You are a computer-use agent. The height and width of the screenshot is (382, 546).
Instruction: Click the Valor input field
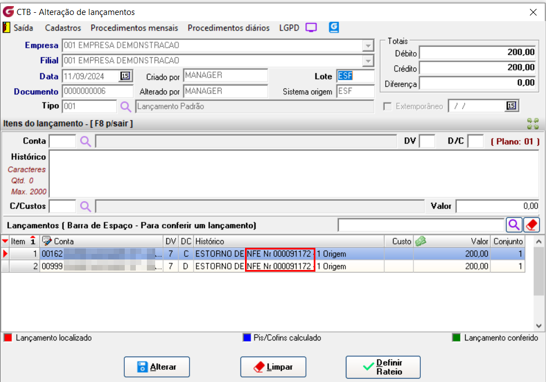(498, 206)
